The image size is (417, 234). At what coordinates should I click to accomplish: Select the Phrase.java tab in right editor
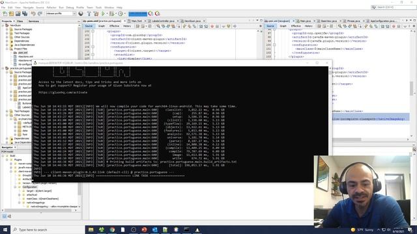coord(353,21)
